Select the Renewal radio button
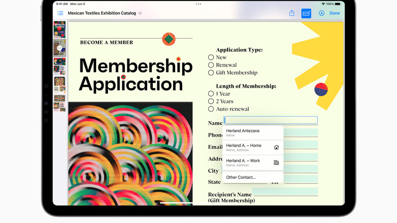Screen dimensions: 397x223 point(211,65)
